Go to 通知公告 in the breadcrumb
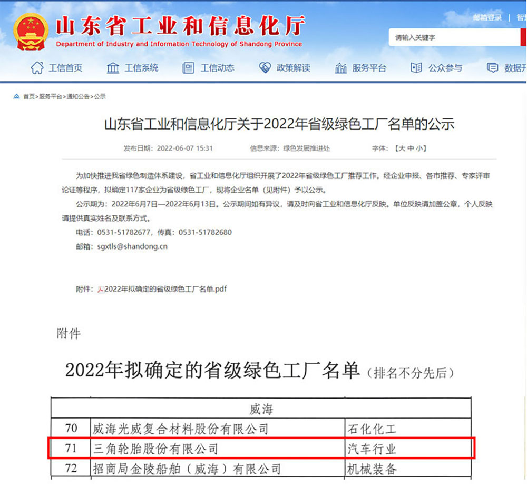The height and width of the screenshot is (498, 527). (77, 97)
